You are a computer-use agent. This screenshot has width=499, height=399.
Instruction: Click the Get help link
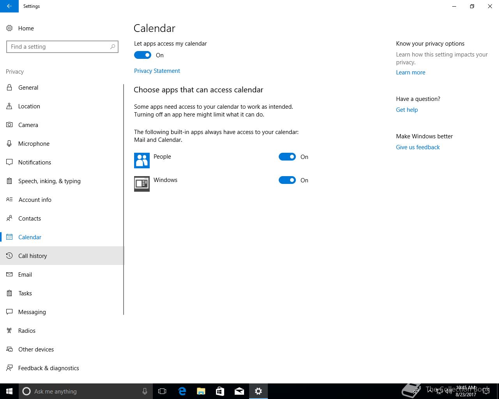click(407, 109)
